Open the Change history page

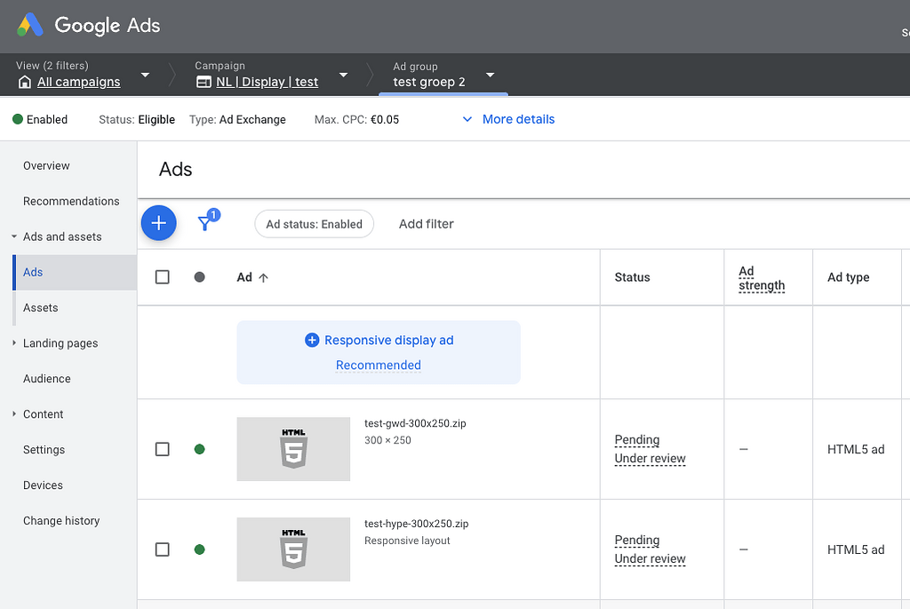60,521
